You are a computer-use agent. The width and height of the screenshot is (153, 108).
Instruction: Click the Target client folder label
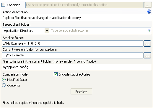click(17, 24)
